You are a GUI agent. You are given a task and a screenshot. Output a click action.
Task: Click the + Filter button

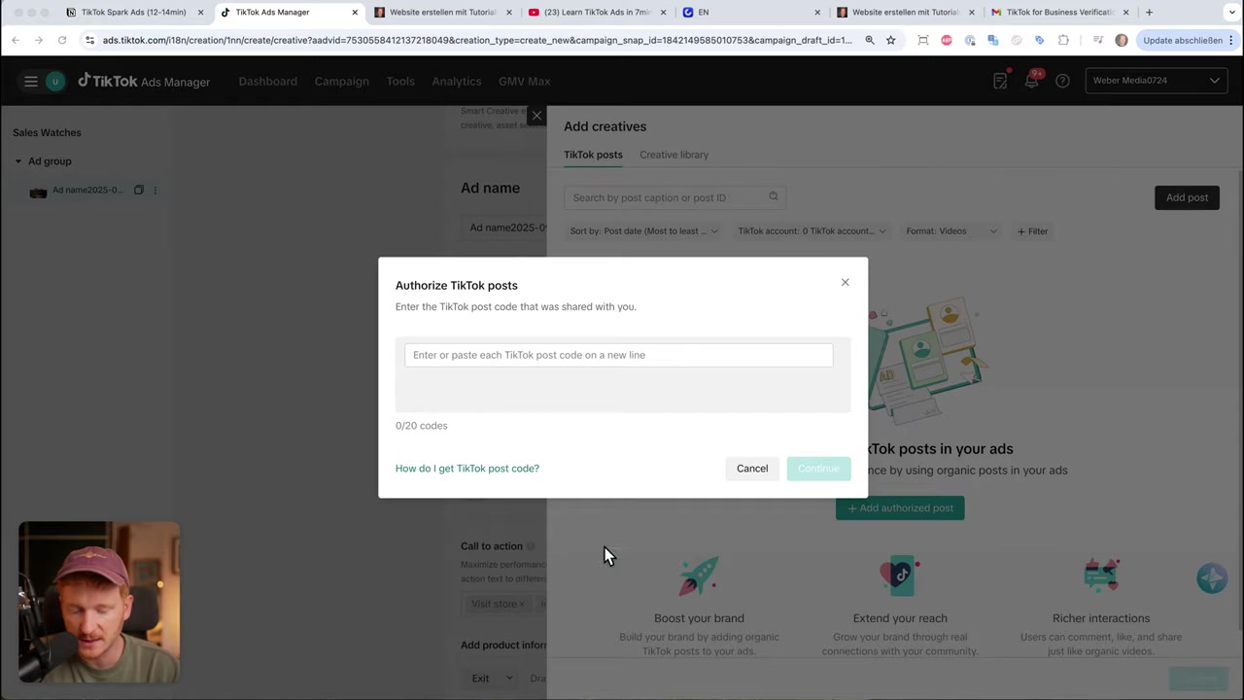point(1032,231)
